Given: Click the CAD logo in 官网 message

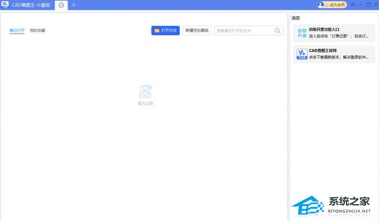Looking at the screenshot, I should (x=302, y=54).
